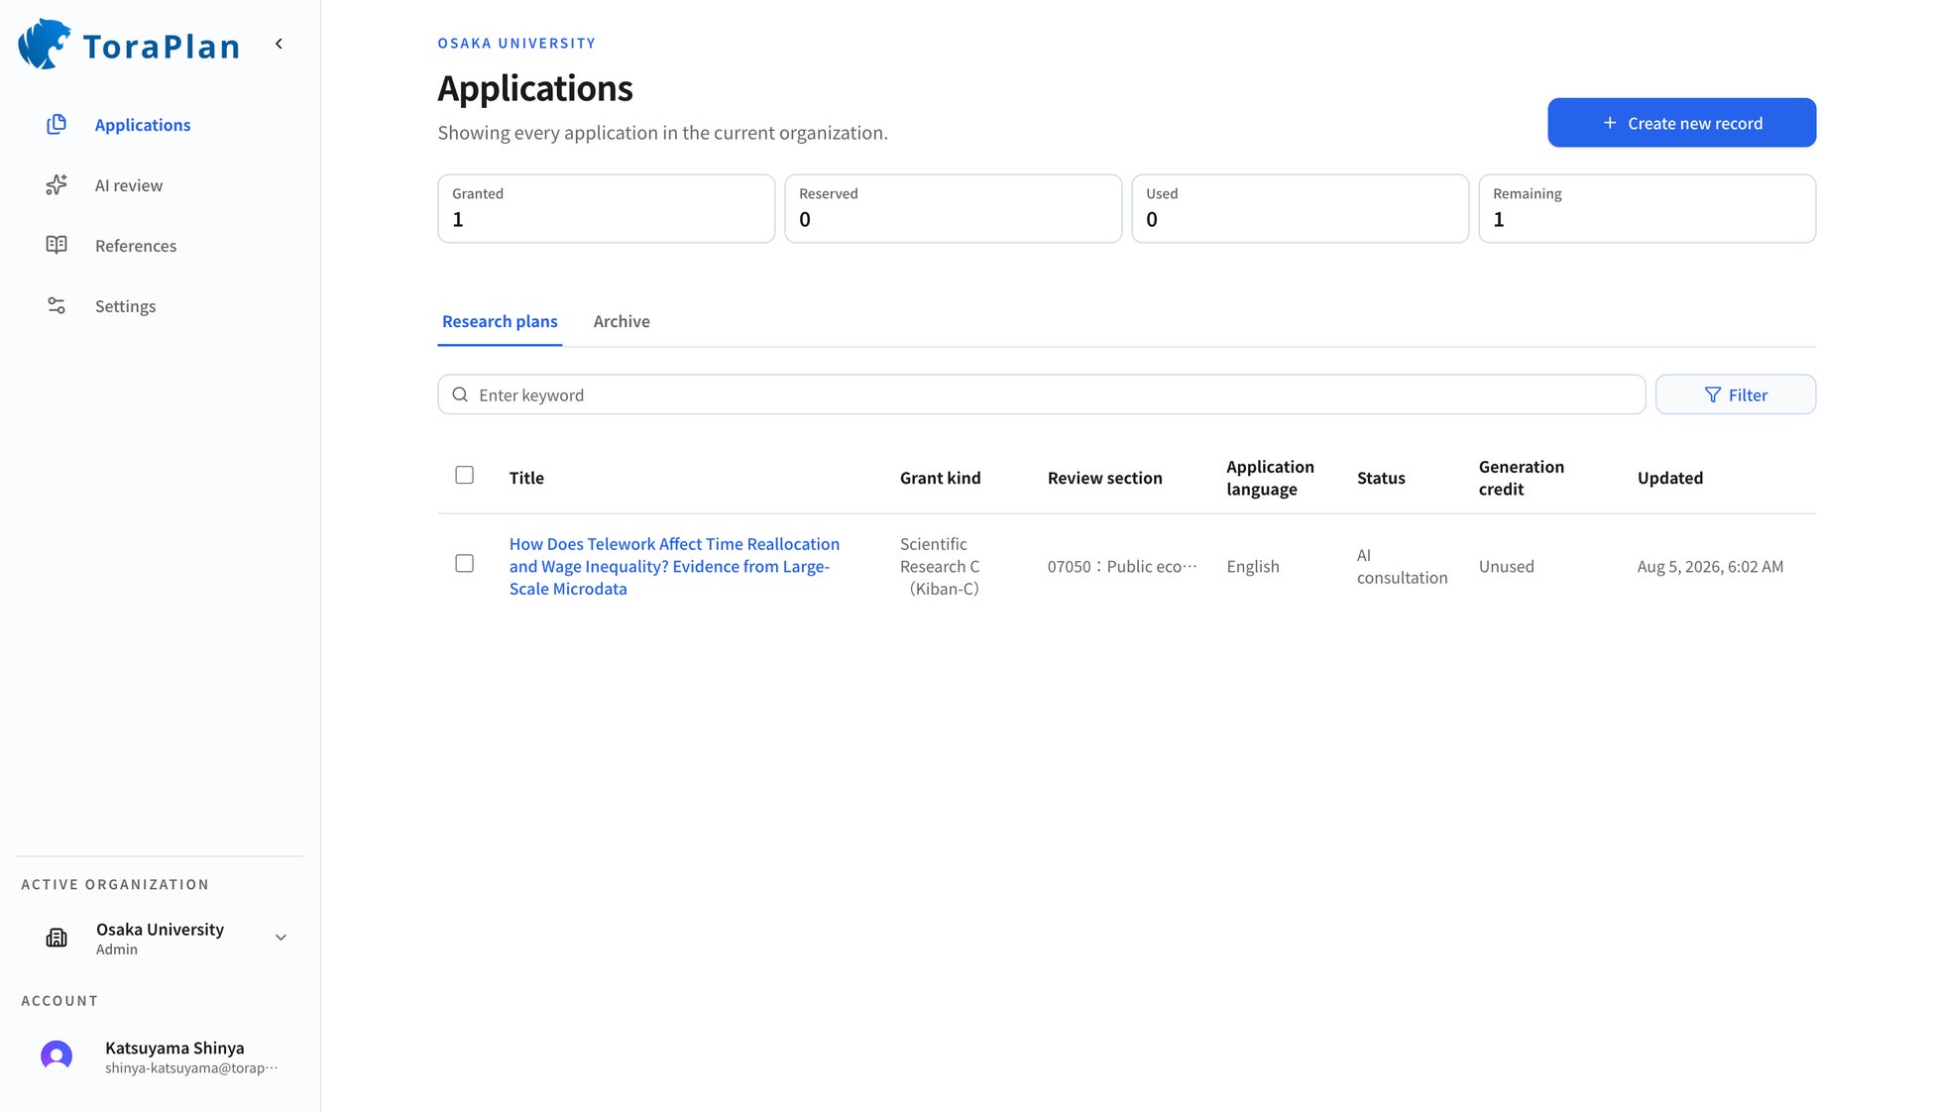Click the Settings sliders icon
Image resolution: width=1933 pixels, height=1112 pixels.
pyautogui.click(x=57, y=305)
